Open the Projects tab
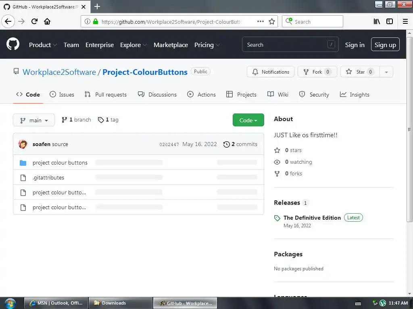The width and height of the screenshot is (413, 309). (241, 95)
